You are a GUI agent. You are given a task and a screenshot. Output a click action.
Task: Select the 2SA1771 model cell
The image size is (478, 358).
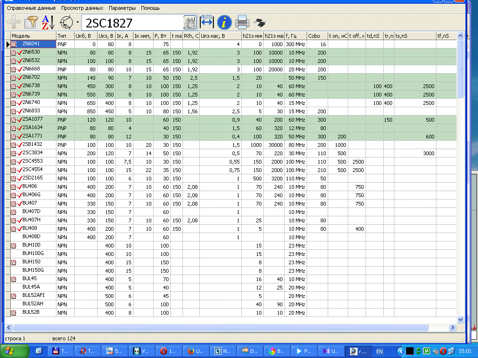[x=32, y=136]
